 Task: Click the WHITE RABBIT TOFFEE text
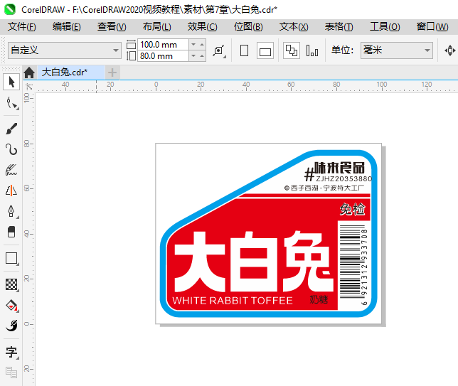(233, 301)
